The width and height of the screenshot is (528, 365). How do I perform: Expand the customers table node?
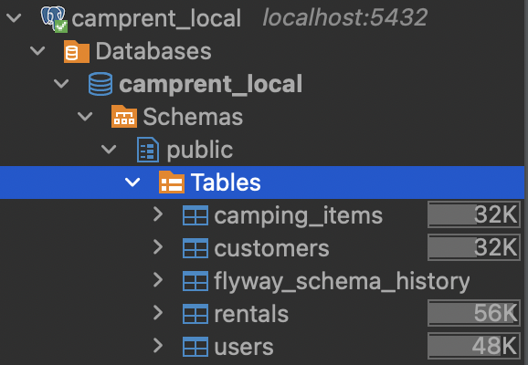158,247
